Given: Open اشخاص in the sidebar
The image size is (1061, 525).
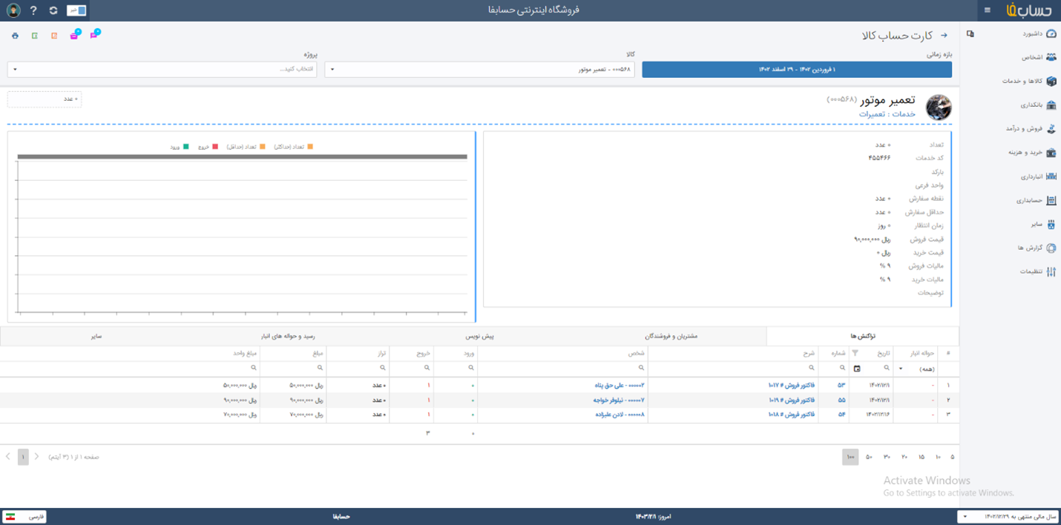Looking at the screenshot, I should (x=1039, y=57).
